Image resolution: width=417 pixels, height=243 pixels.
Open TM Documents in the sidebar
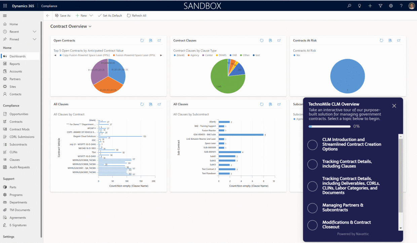point(20,210)
